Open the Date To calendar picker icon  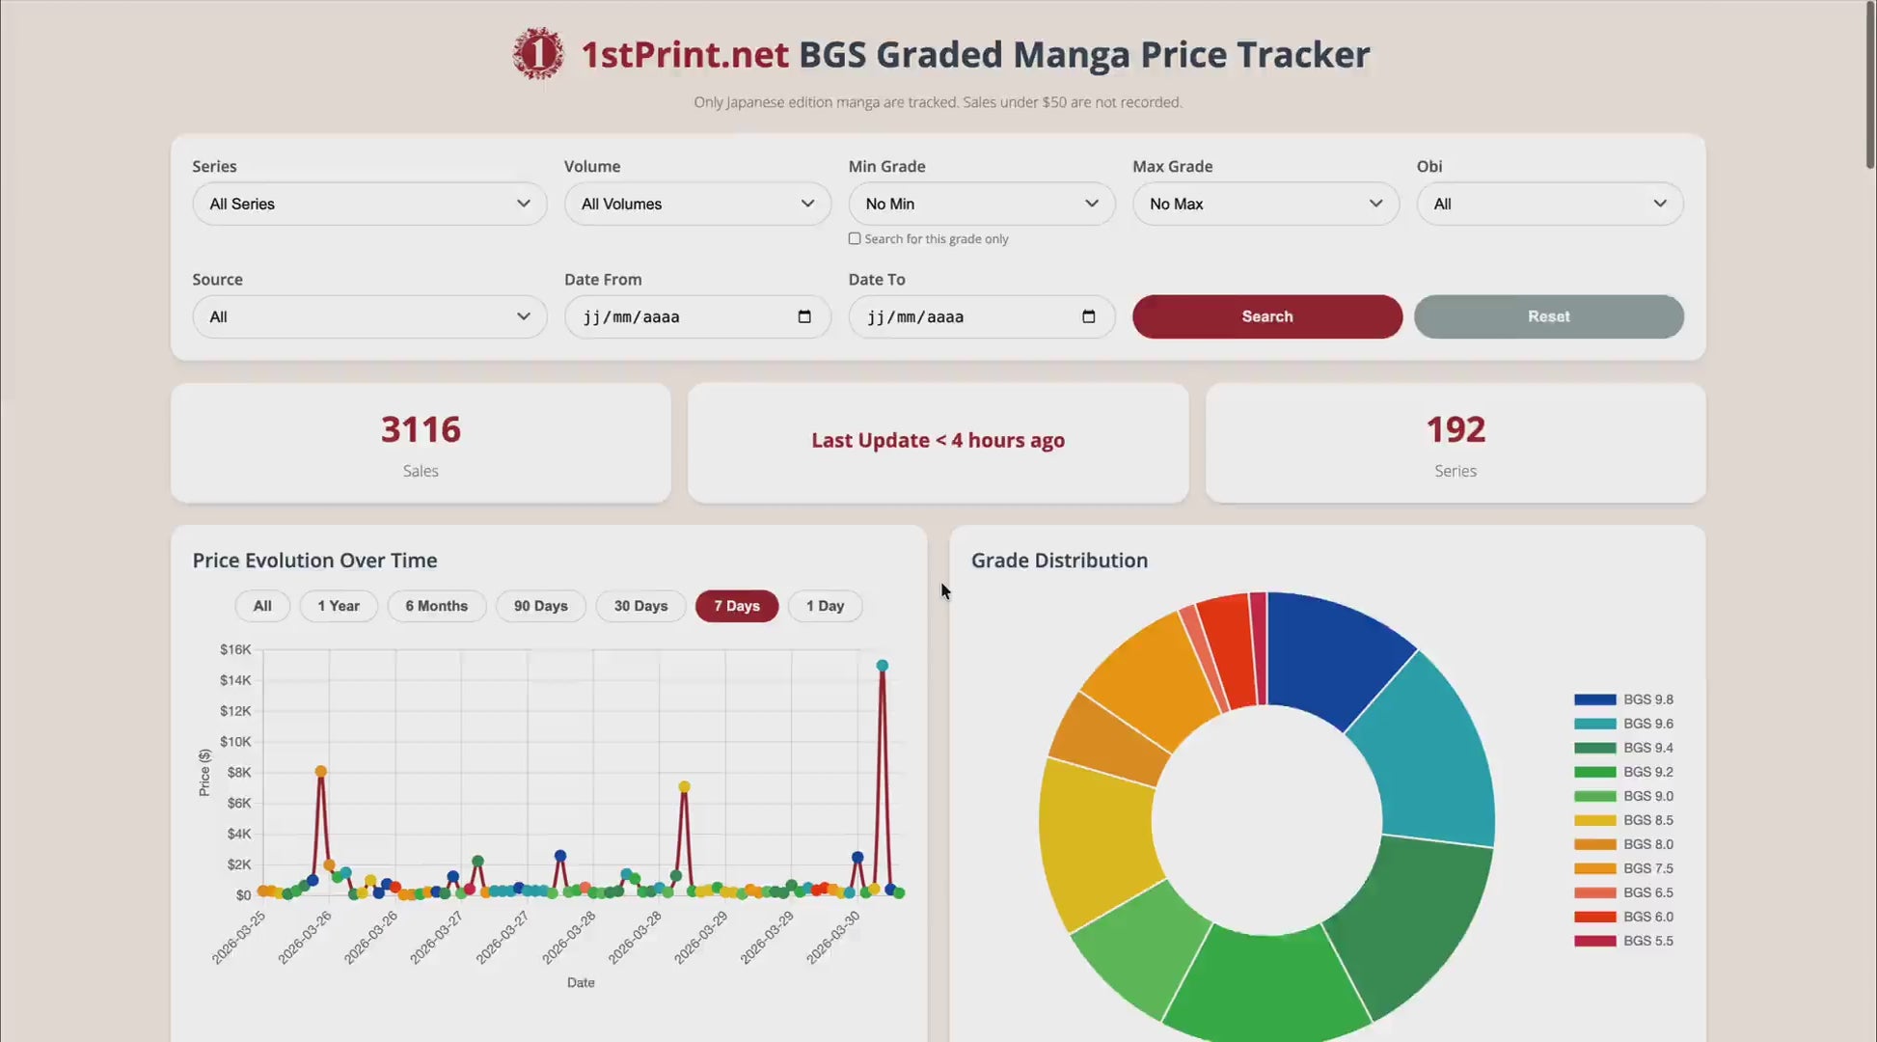1088,316
